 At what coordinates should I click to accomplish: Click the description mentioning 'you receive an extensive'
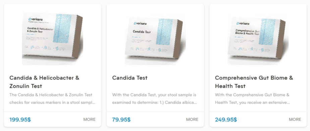253,99
